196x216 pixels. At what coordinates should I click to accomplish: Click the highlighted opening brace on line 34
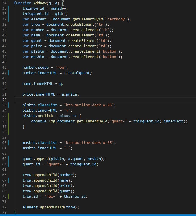(63, 3)
